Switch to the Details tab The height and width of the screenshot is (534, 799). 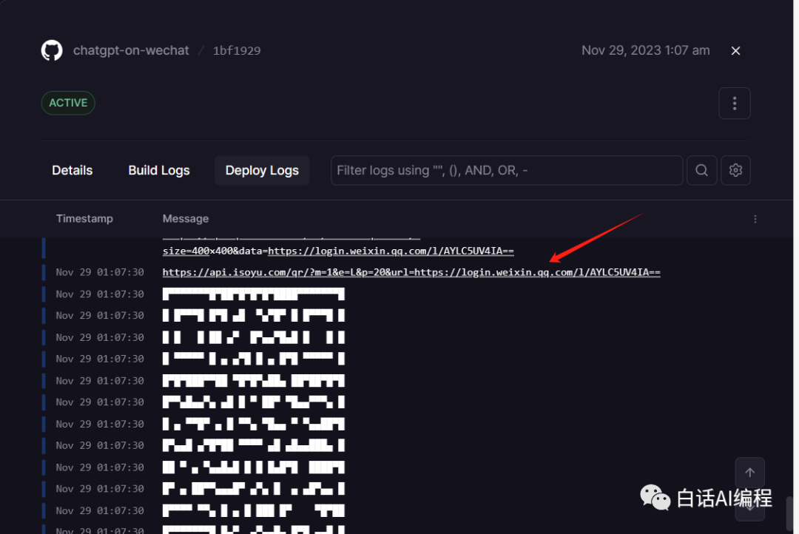[73, 170]
